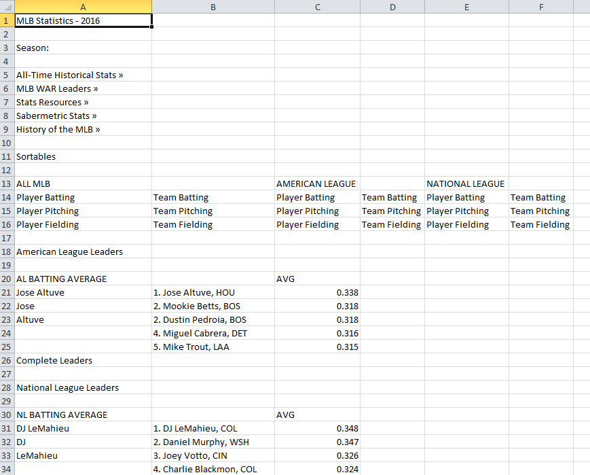Viewport: 590px width, 475px height.
Task: Click 'Team Fielding' in column D
Action: coord(392,224)
